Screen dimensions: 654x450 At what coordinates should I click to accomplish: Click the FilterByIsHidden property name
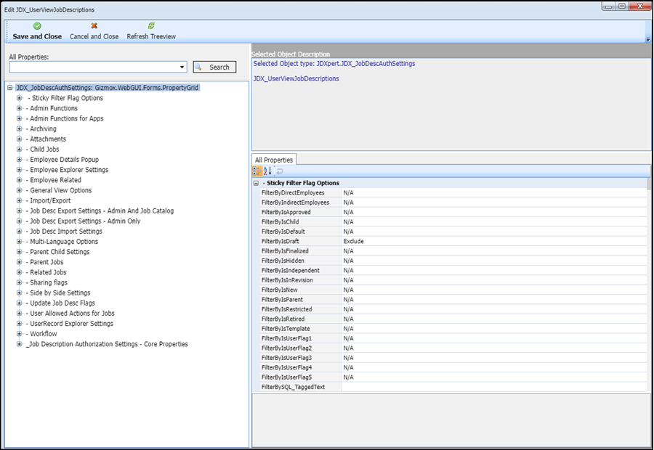pyautogui.click(x=283, y=261)
